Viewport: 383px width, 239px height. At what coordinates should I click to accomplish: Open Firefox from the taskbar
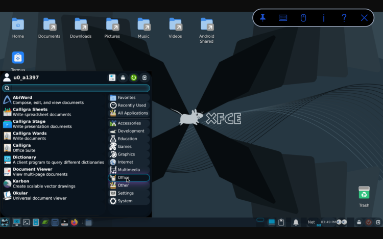point(74,222)
